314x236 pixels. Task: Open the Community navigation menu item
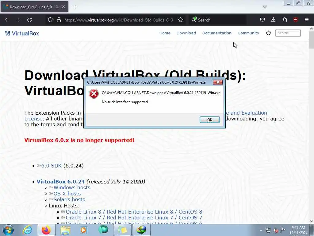pyautogui.click(x=248, y=33)
